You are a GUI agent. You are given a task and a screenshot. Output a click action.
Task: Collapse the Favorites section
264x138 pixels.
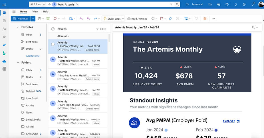tap(18, 27)
